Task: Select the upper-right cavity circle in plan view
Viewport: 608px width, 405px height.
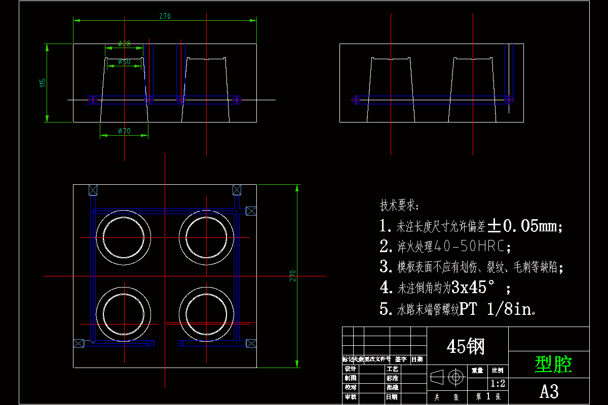Action: tap(206, 237)
